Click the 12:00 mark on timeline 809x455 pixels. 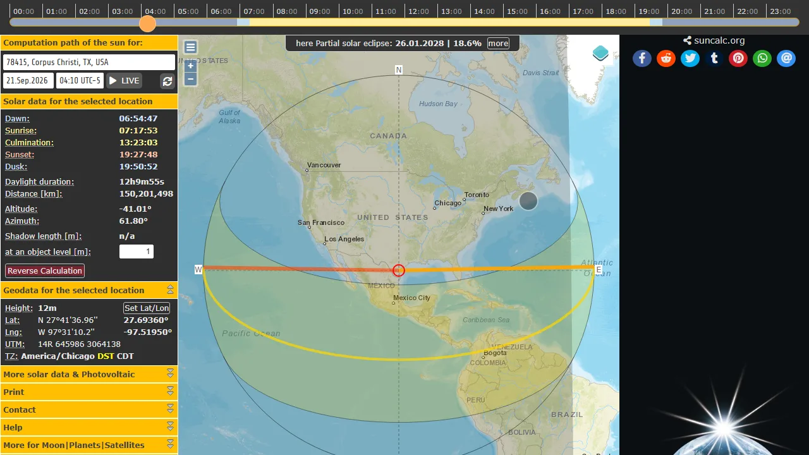[x=418, y=11]
